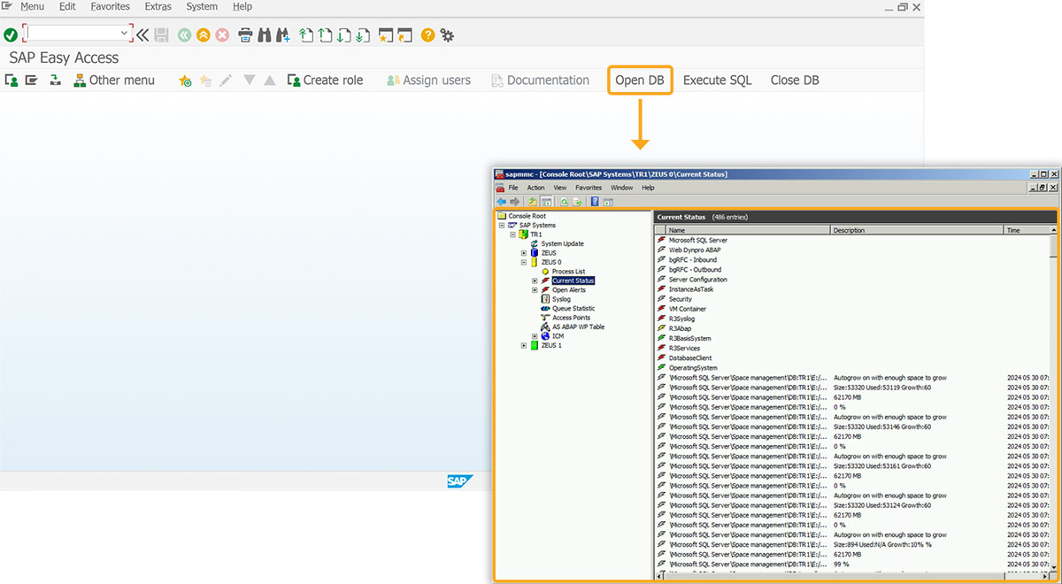Expand the Open Alerts tree node
The width and height of the screenshot is (1062, 584).
535,290
